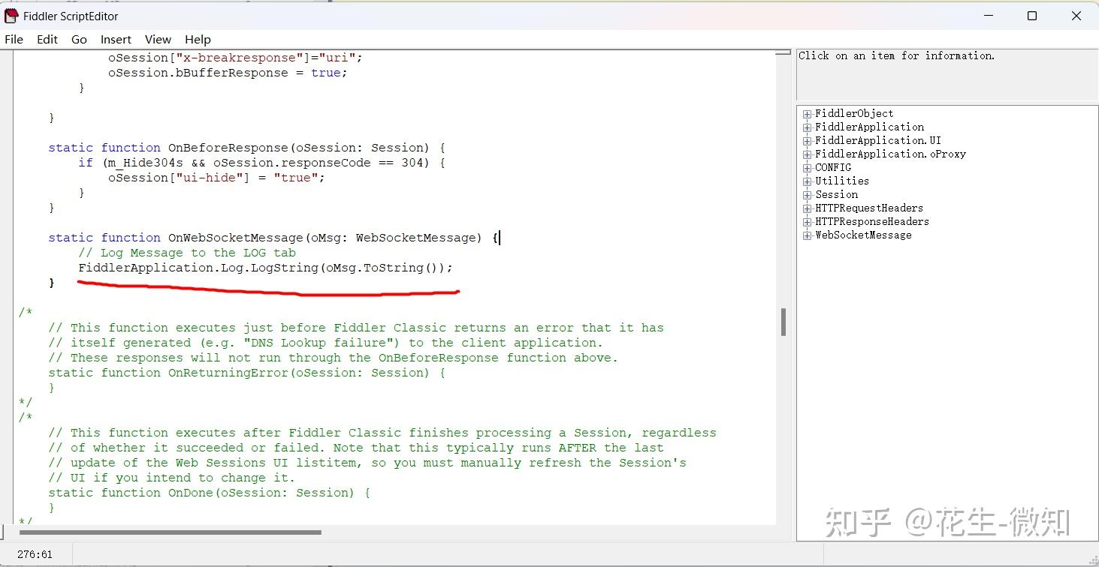Expand the HTTPRequestHeaders node

(x=806, y=208)
